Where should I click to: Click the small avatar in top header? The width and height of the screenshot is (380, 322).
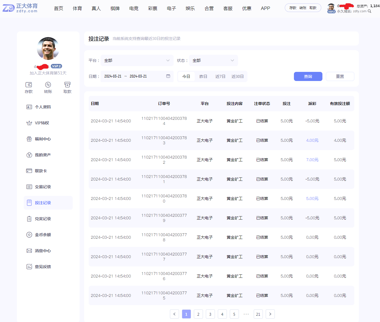click(x=331, y=7)
